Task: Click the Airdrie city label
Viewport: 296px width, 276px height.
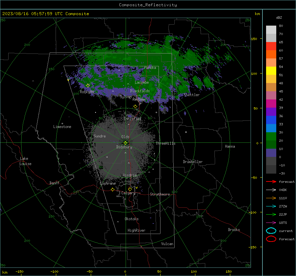Action: click(x=130, y=175)
